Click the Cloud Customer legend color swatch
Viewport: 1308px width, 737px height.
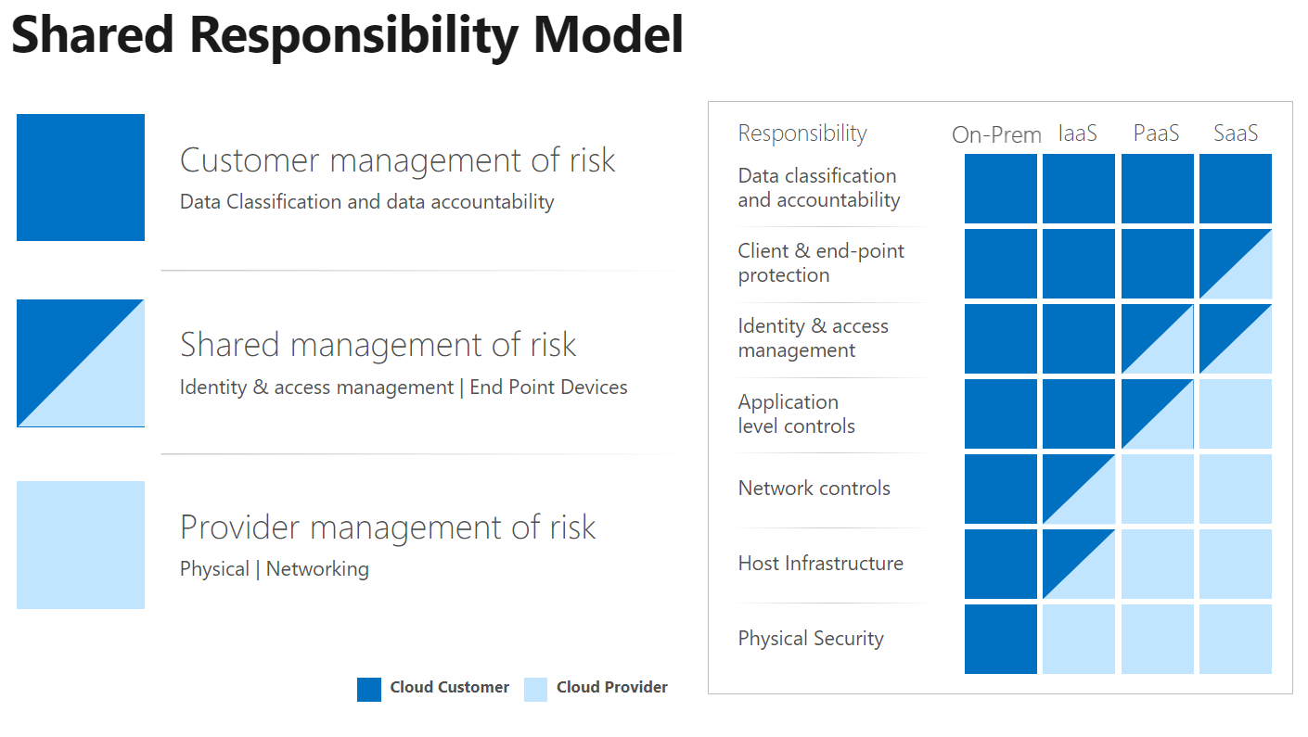pyautogui.click(x=369, y=689)
